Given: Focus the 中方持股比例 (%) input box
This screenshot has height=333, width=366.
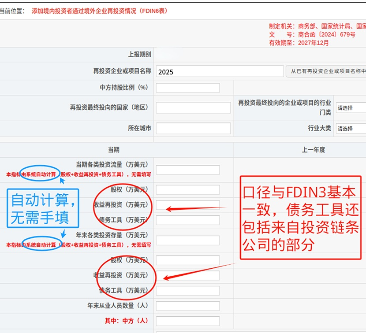Looking at the screenshot, I should (187, 88).
